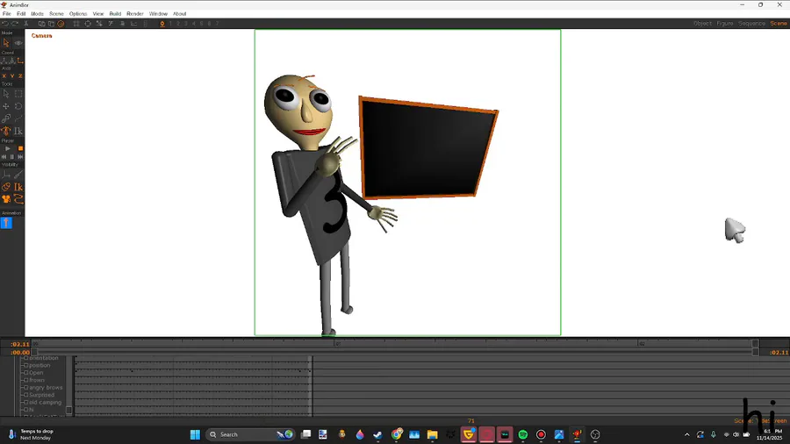Click the Paste icon in top toolbar
The width and height of the screenshot is (790, 444).
click(x=52, y=24)
